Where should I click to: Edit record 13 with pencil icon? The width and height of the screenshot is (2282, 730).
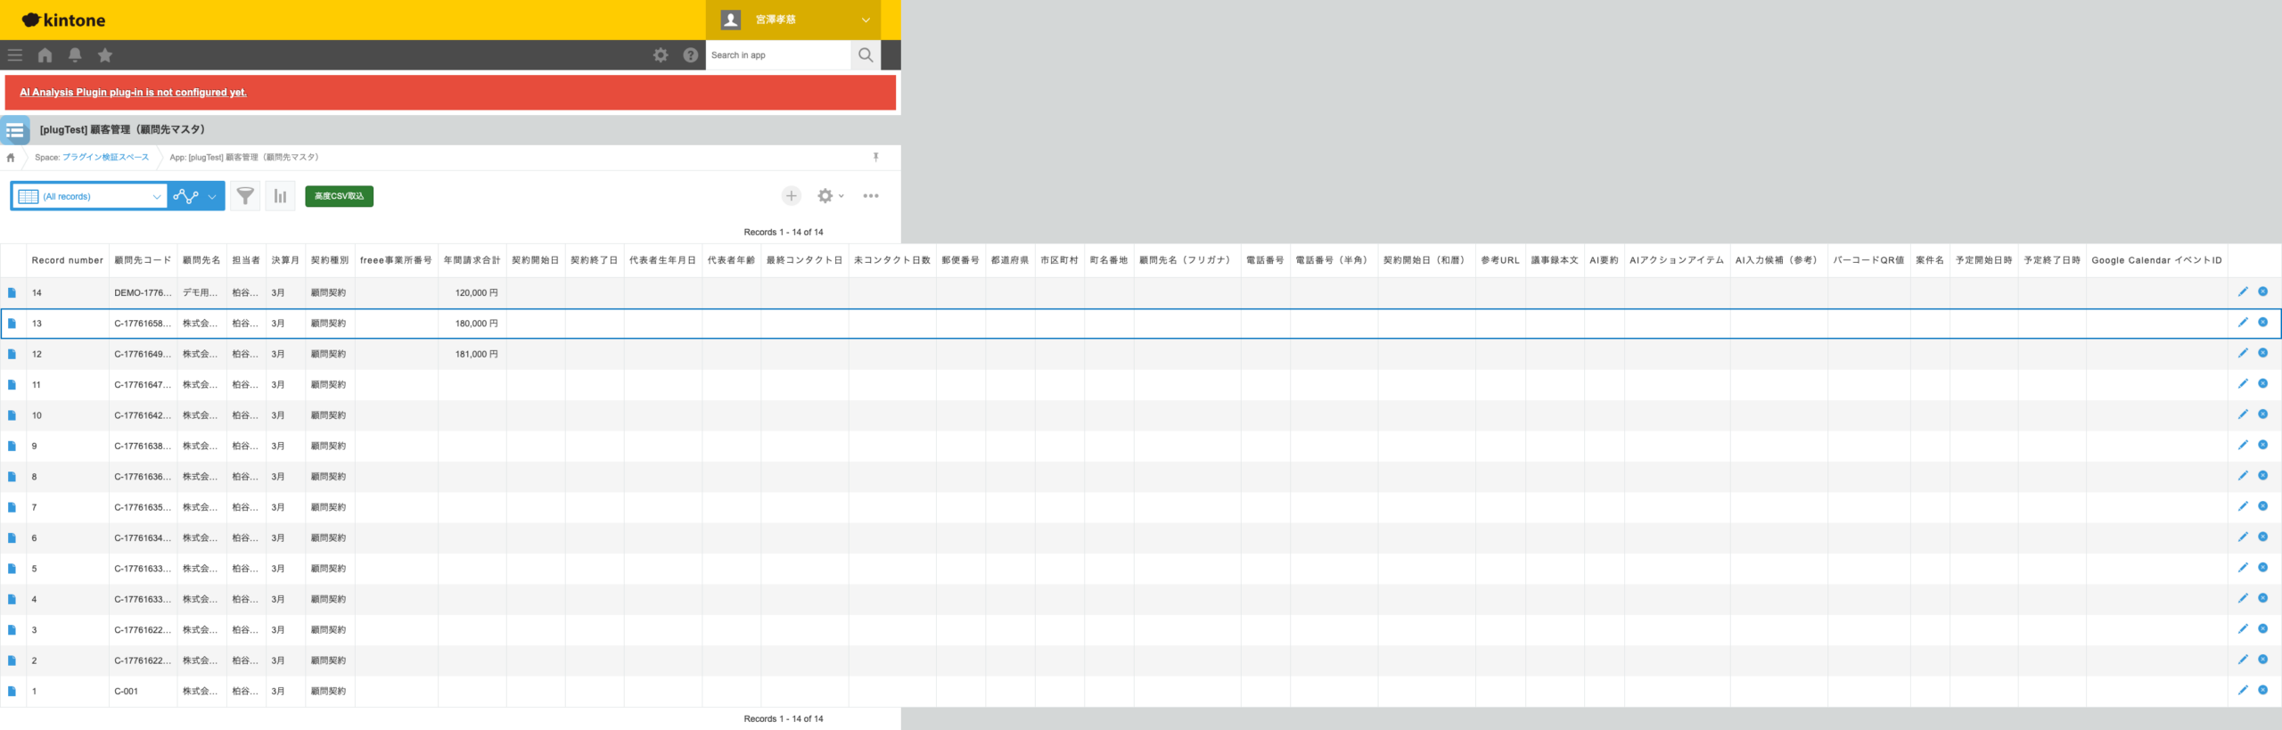[2243, 323]
